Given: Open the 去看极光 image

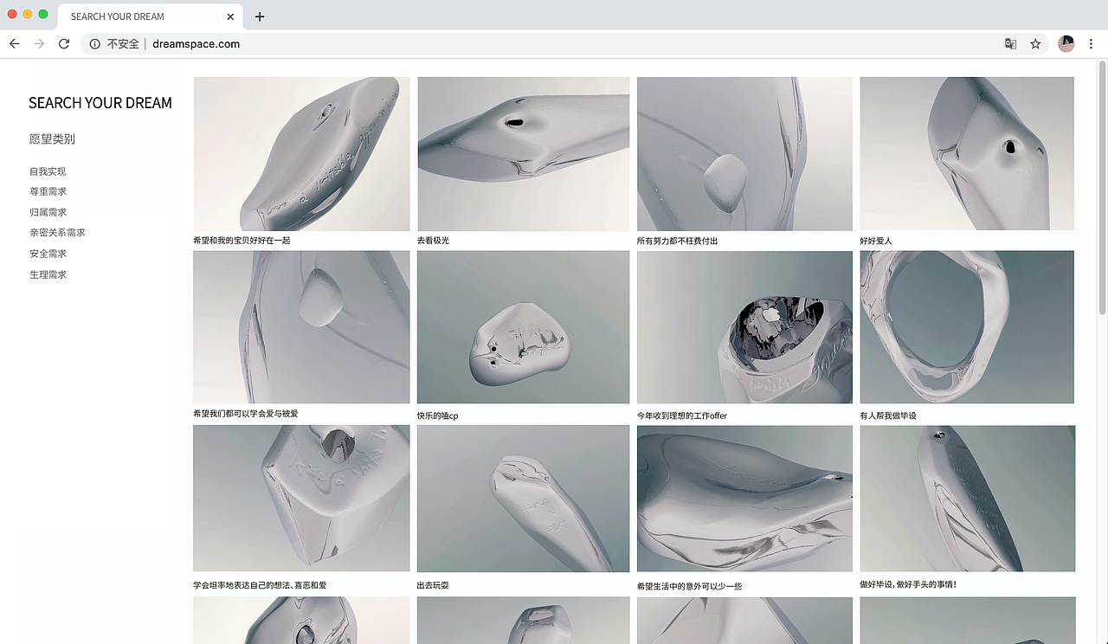Looking at the screenshot, I should [x=524, y=153].
